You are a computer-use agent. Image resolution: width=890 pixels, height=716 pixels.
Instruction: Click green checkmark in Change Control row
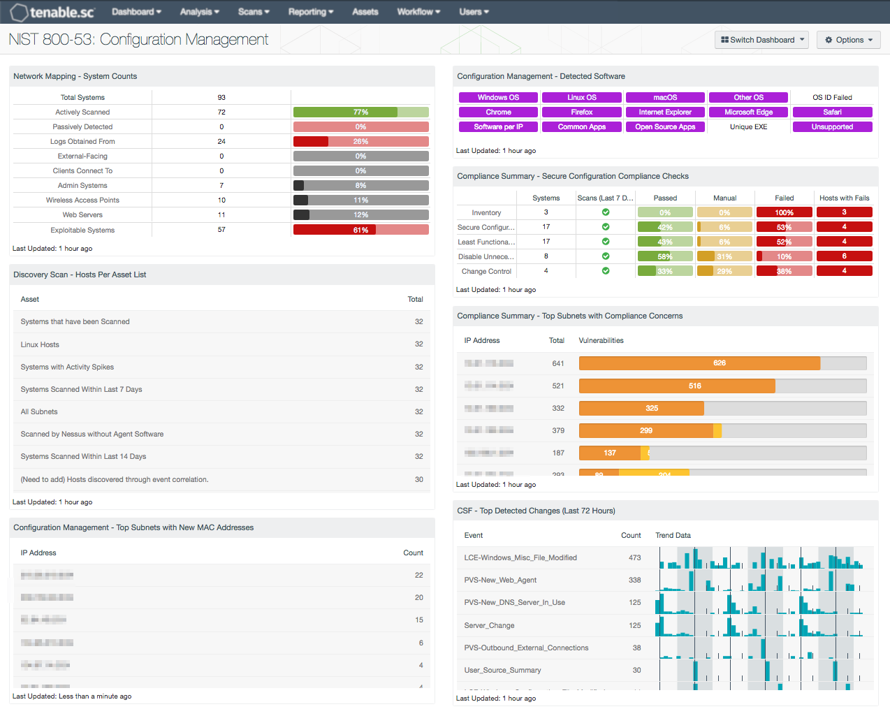click(606, 271)
